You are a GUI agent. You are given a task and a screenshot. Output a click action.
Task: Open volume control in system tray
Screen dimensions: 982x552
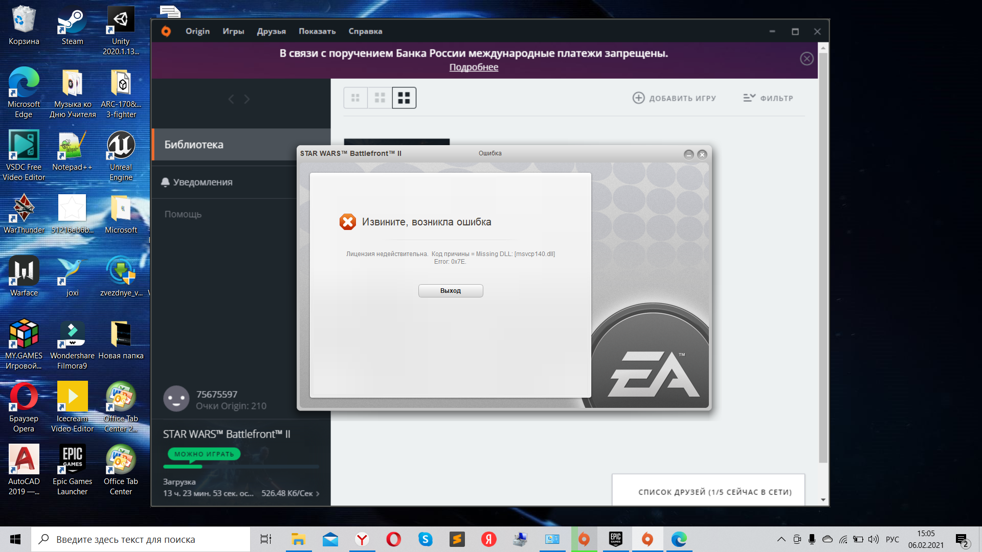click(874, 539)
